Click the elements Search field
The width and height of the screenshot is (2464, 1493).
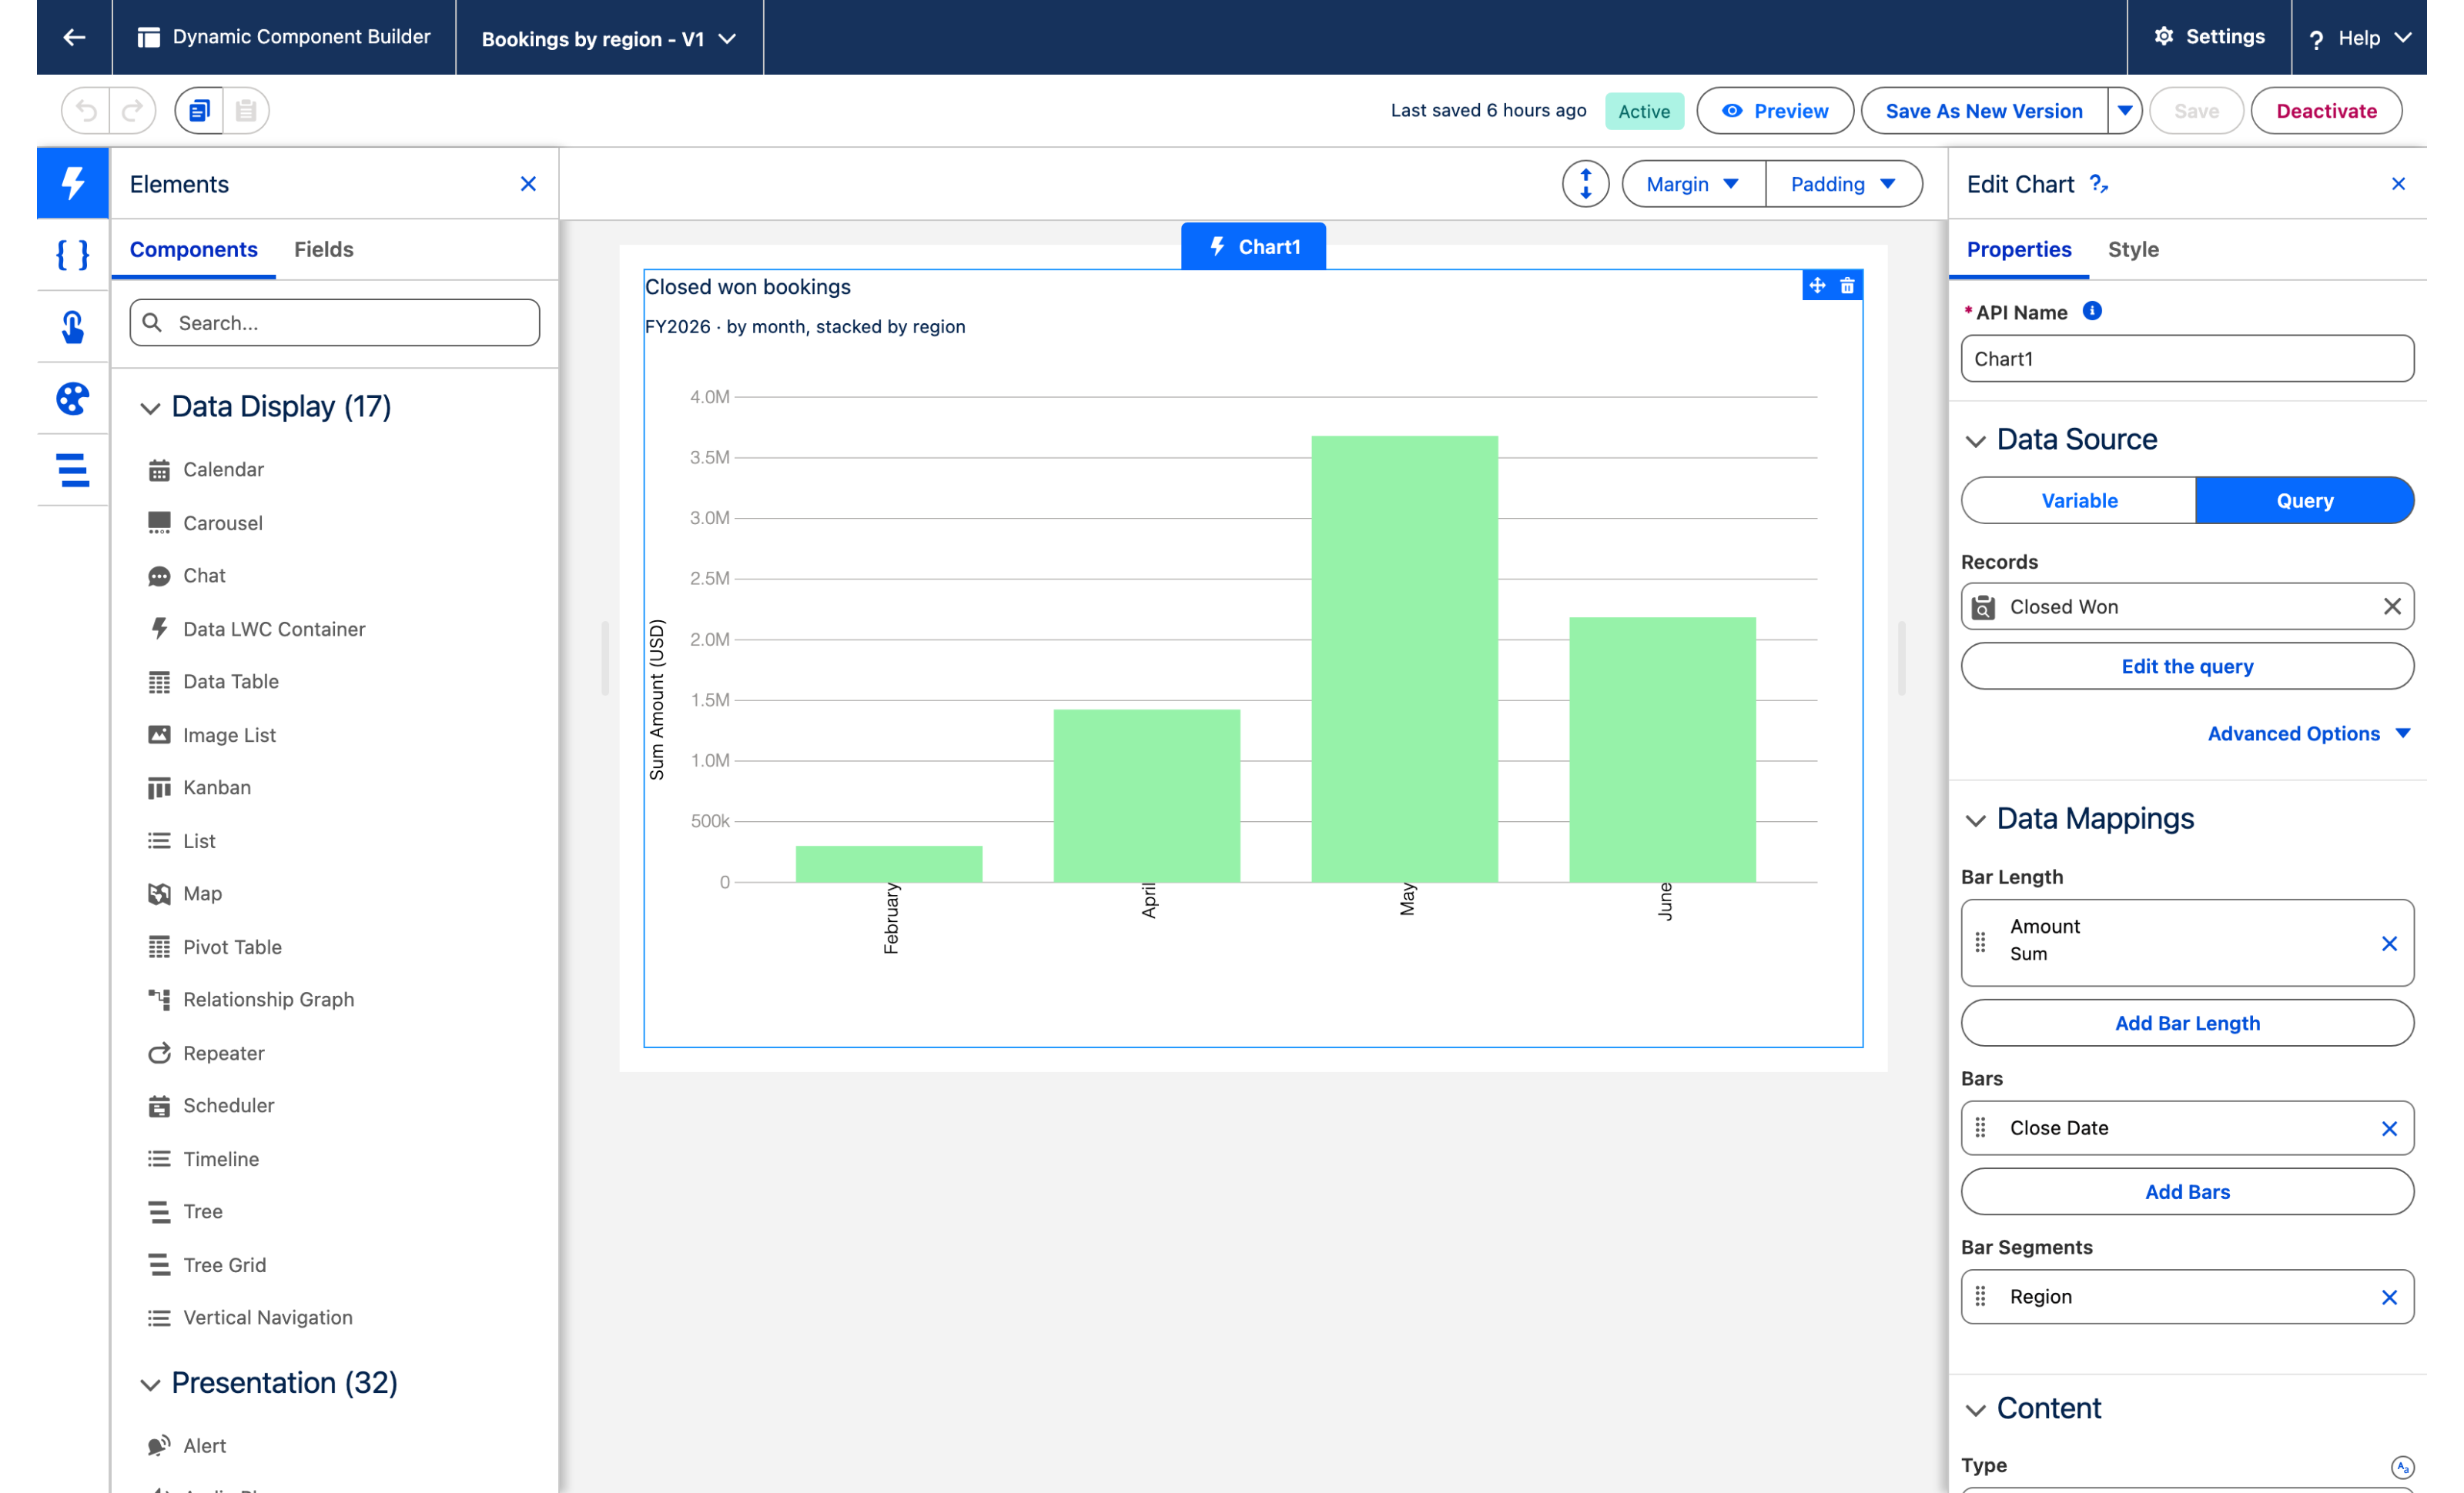tap(334, 322)
